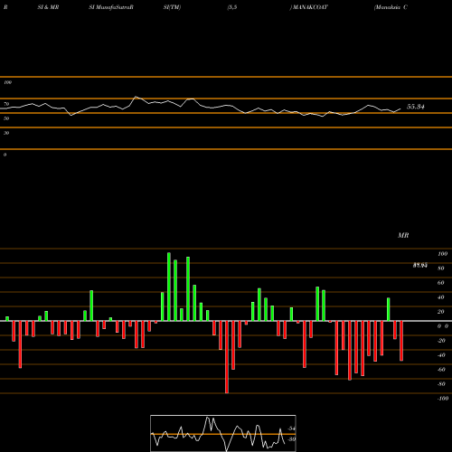Click the RSI axis label 100
452x452 pixels.
(7, 82)
